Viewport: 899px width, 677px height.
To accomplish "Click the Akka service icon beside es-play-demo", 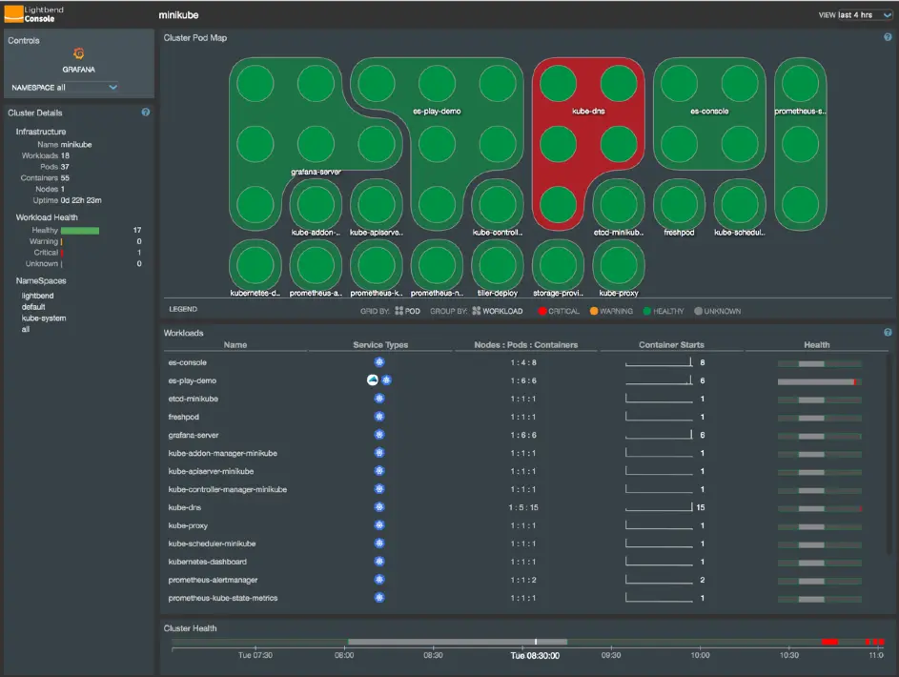I will coord(372,380).
